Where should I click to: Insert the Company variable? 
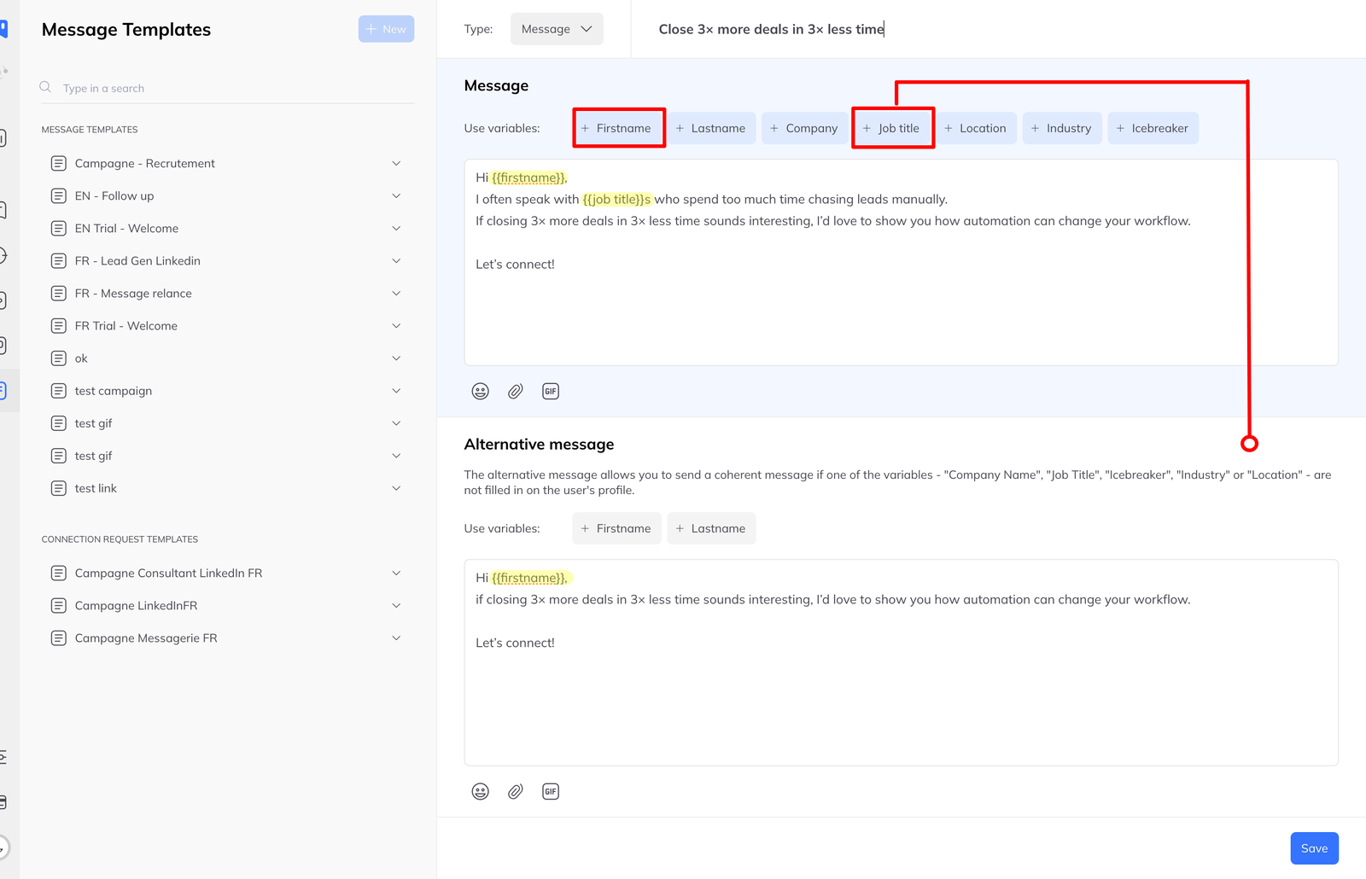point(804,128)
